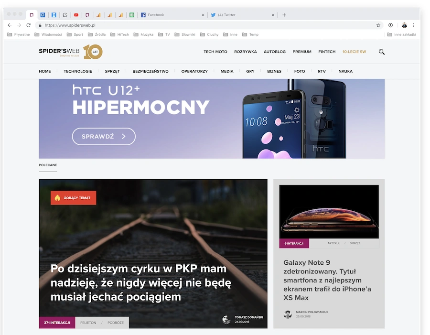The width and height of the screenshot is (430, 335).
Task: Click the FELIETON tag on PKP article
Action: pyautogui.click(x=88, y=323)
